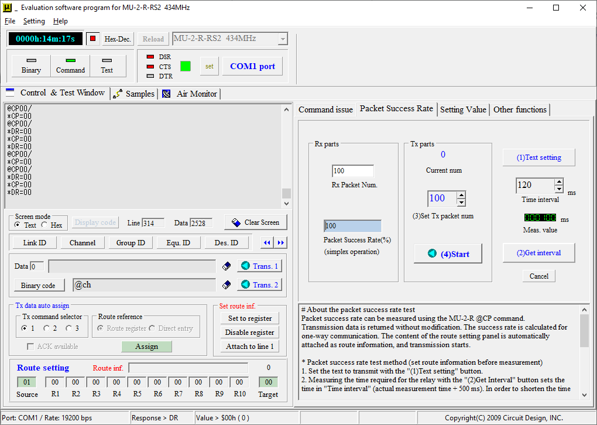Screen dimensions: 597x425
Task: Select Tx command selector option 3
Action: [68, 328]
